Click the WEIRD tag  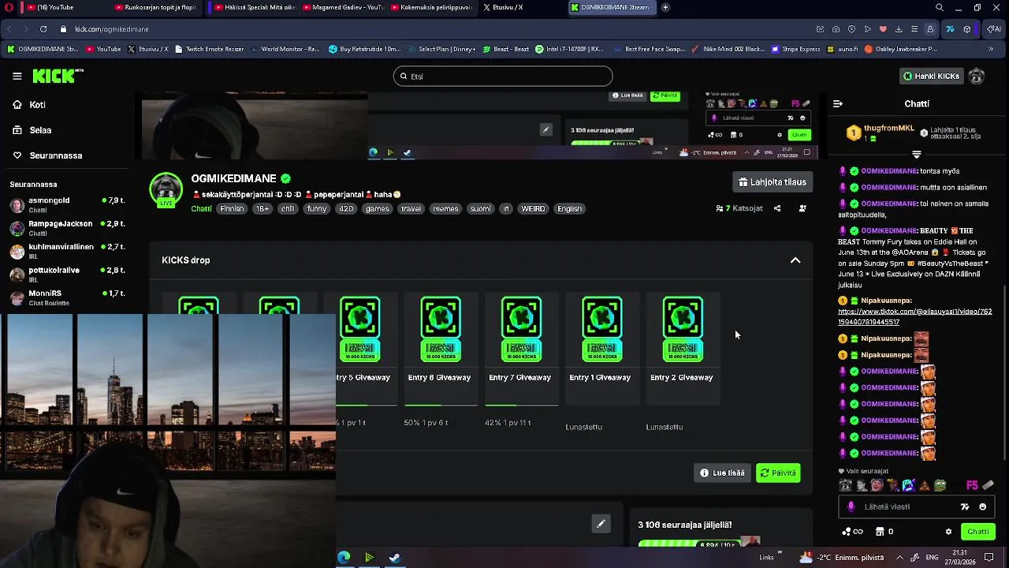click(x=533, y=209)
